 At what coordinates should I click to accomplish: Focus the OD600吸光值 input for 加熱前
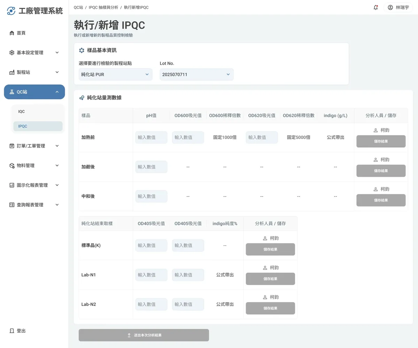tap(188, 137)
